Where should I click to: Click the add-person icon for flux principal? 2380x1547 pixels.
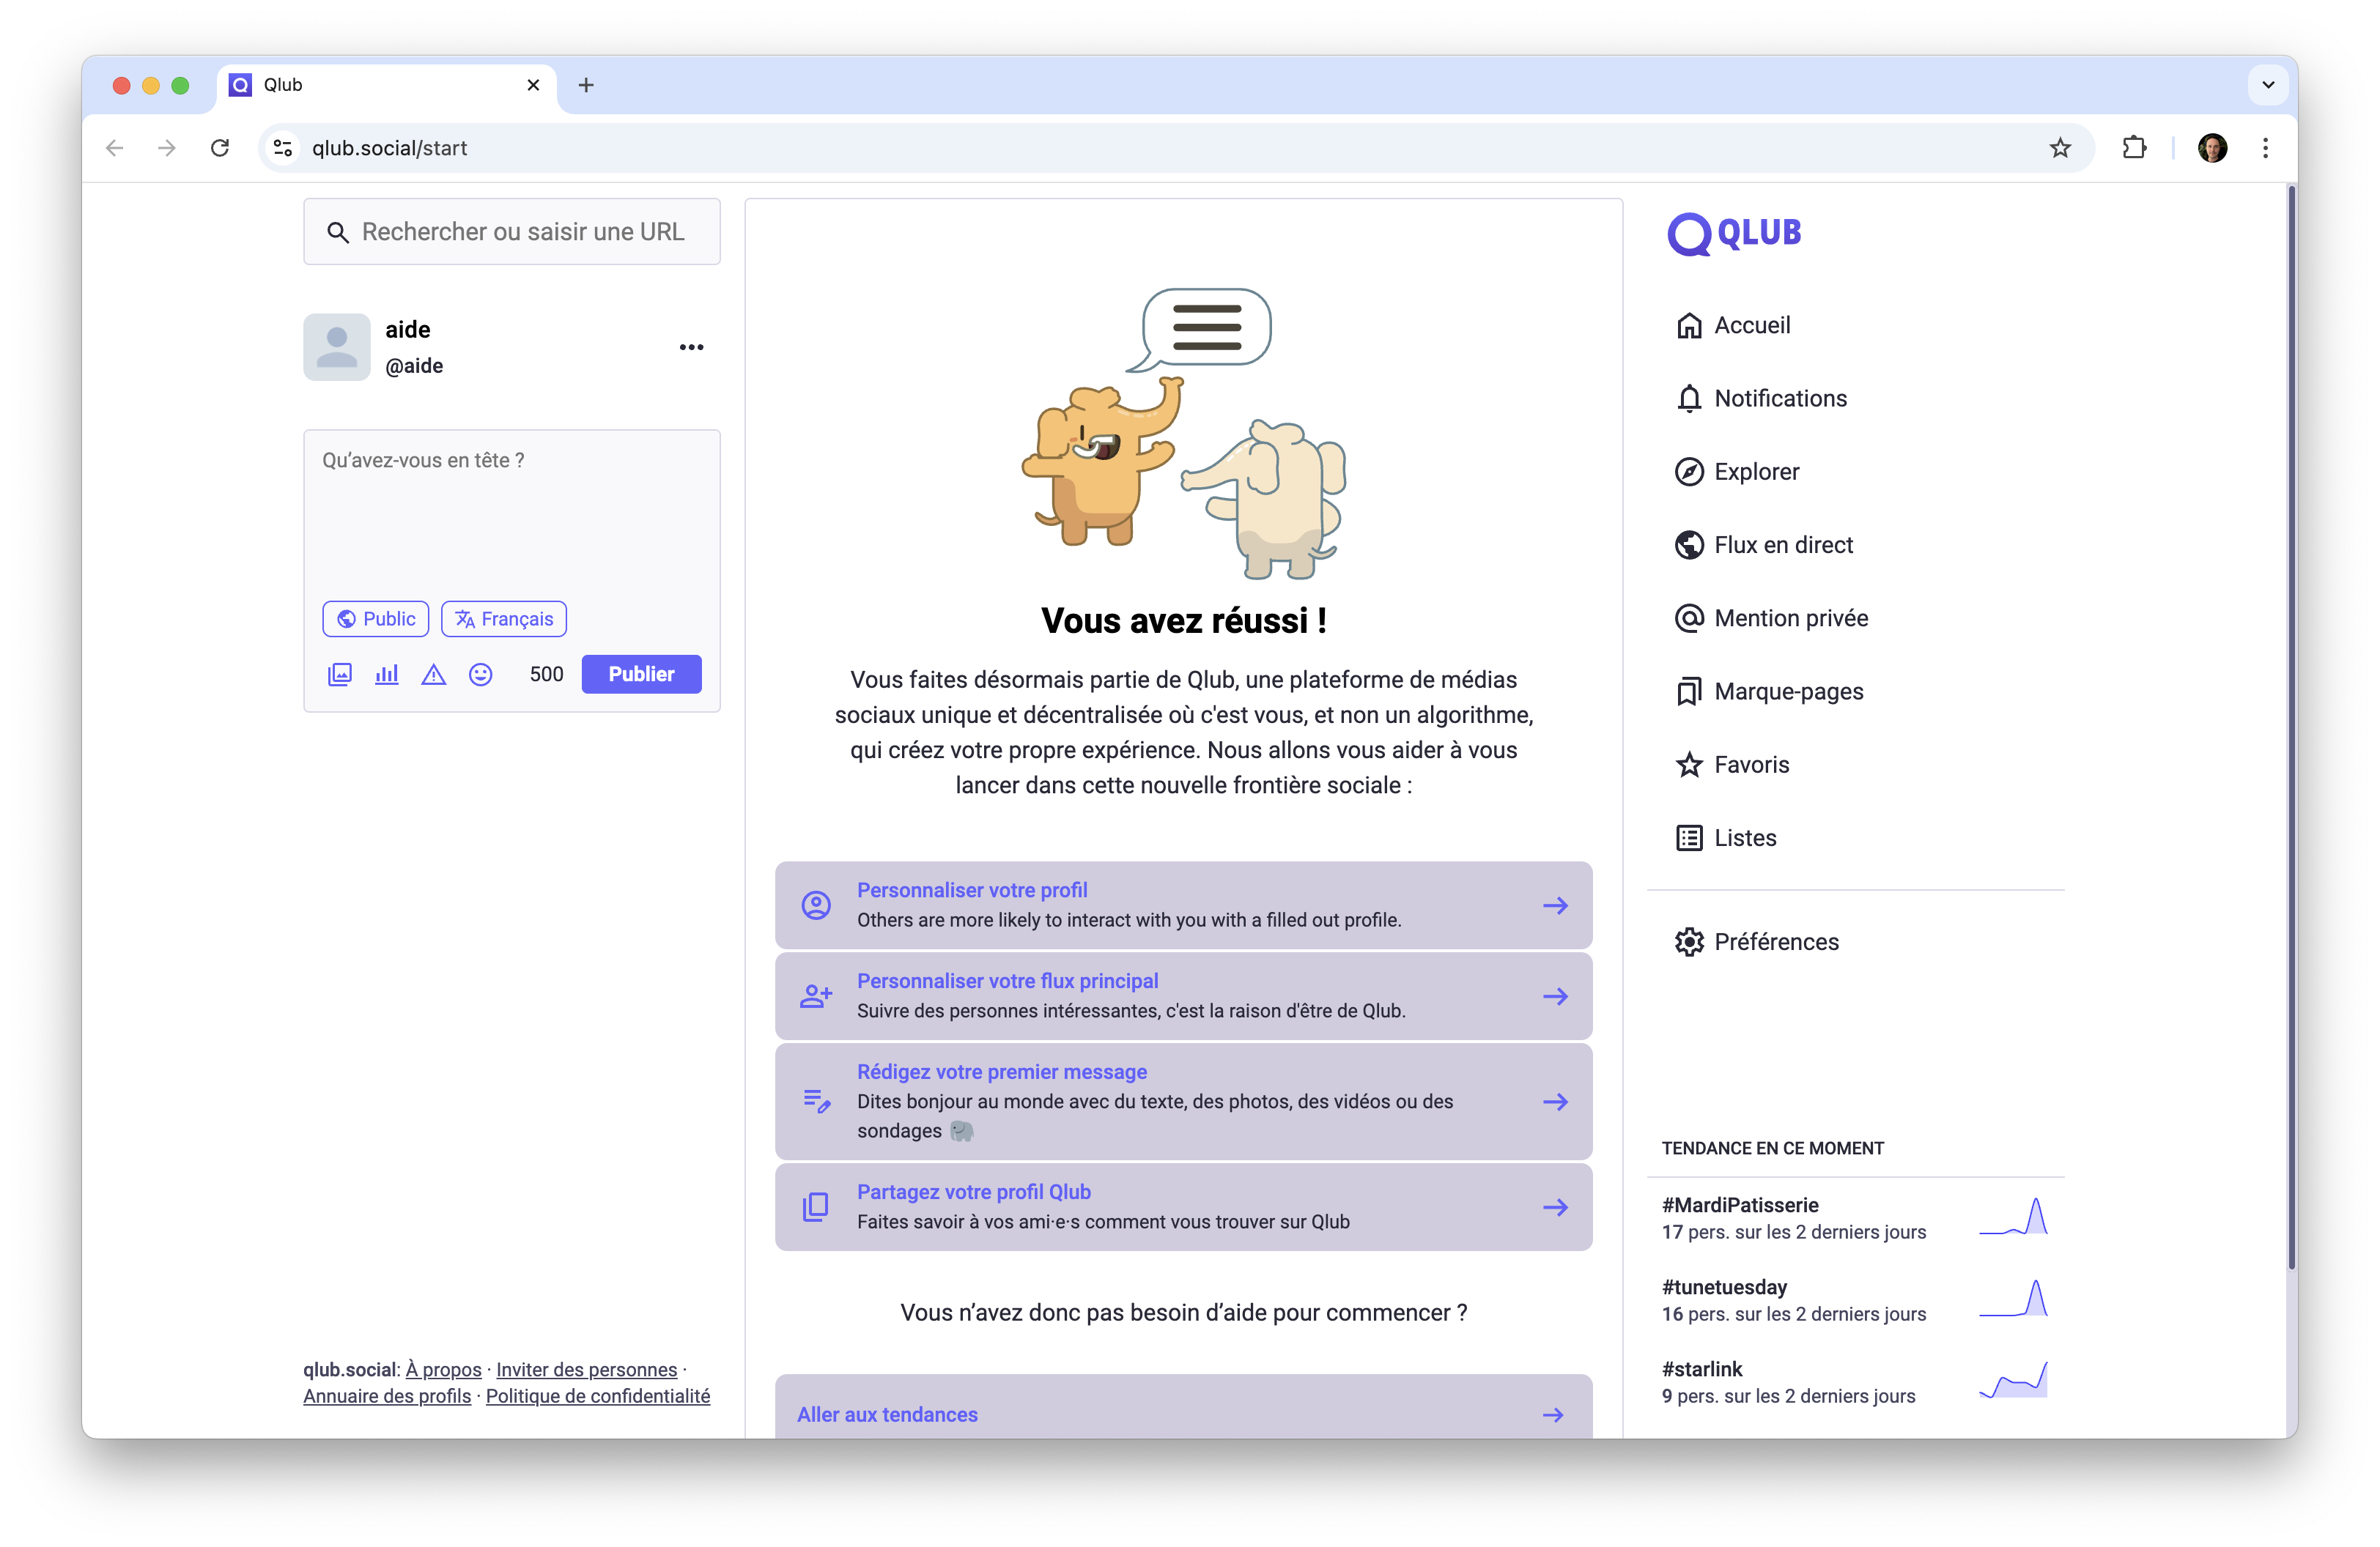tap(816, 998)
